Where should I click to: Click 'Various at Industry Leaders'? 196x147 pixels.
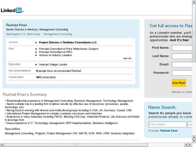pos(55,55)
